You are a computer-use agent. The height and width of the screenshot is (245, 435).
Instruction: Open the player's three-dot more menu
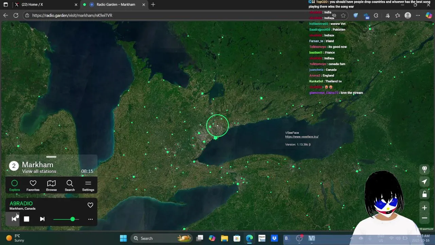[x=90, y=219]
